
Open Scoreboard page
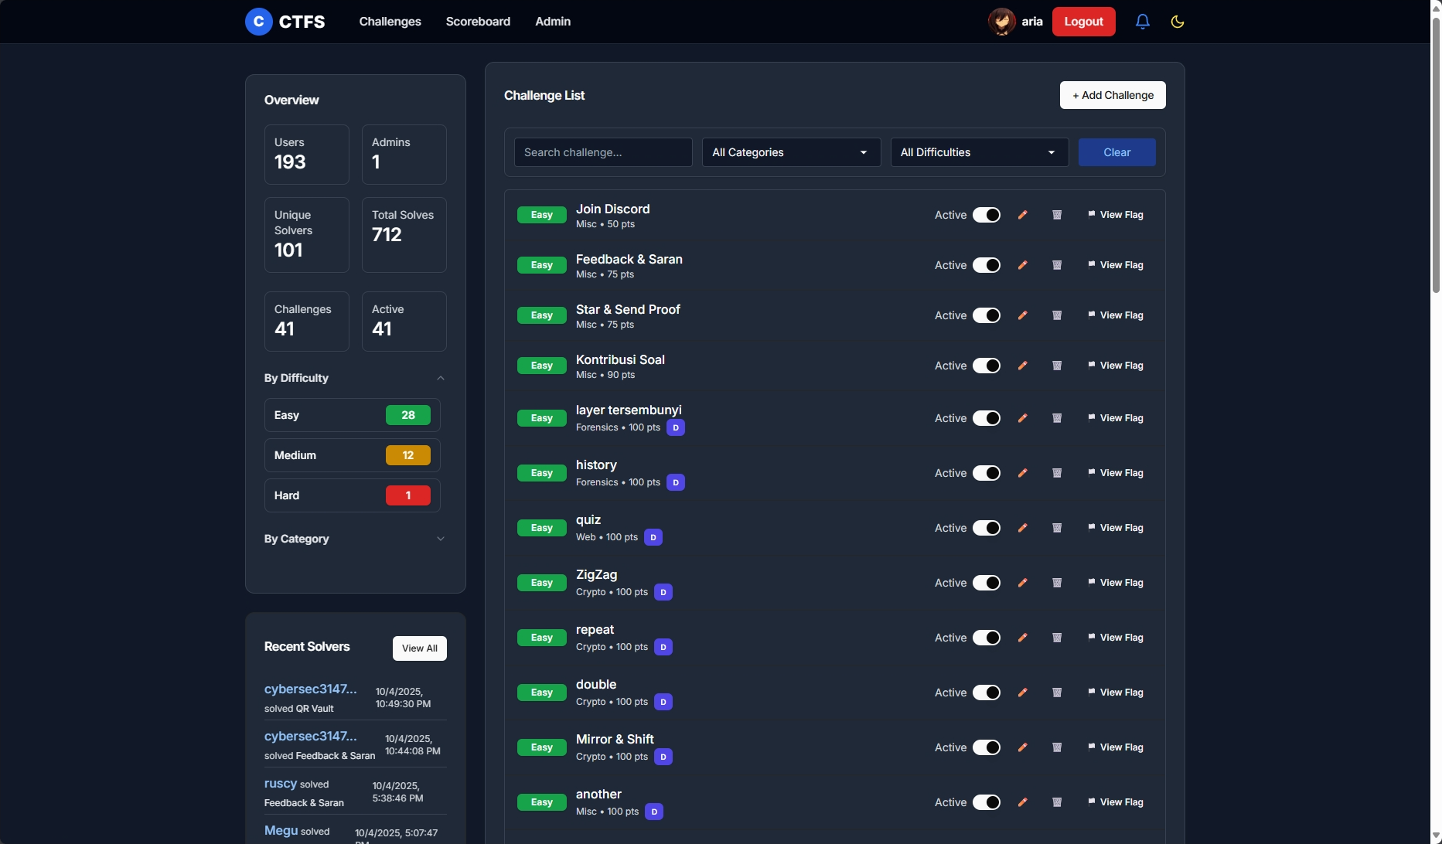tap(478, 22)
